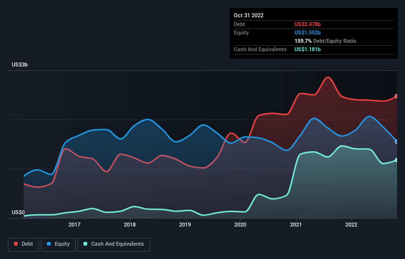Click the 2017 axis label
The width and height of the screenshot is (405, 259).
(x=74, y=225)
